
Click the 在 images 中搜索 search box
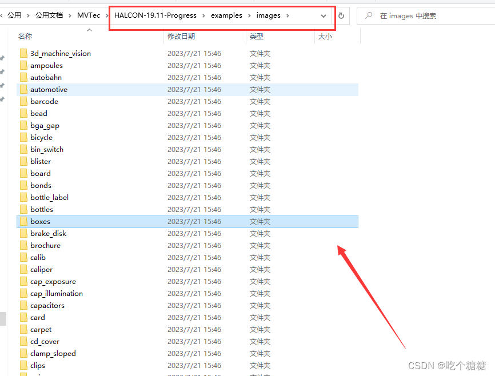417,15
